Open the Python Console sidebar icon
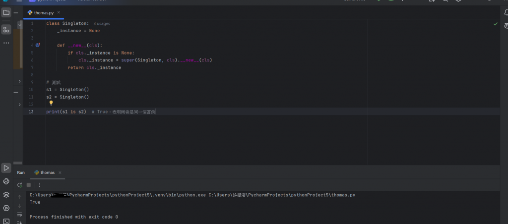The image size is (508, 224). point(6,181)
